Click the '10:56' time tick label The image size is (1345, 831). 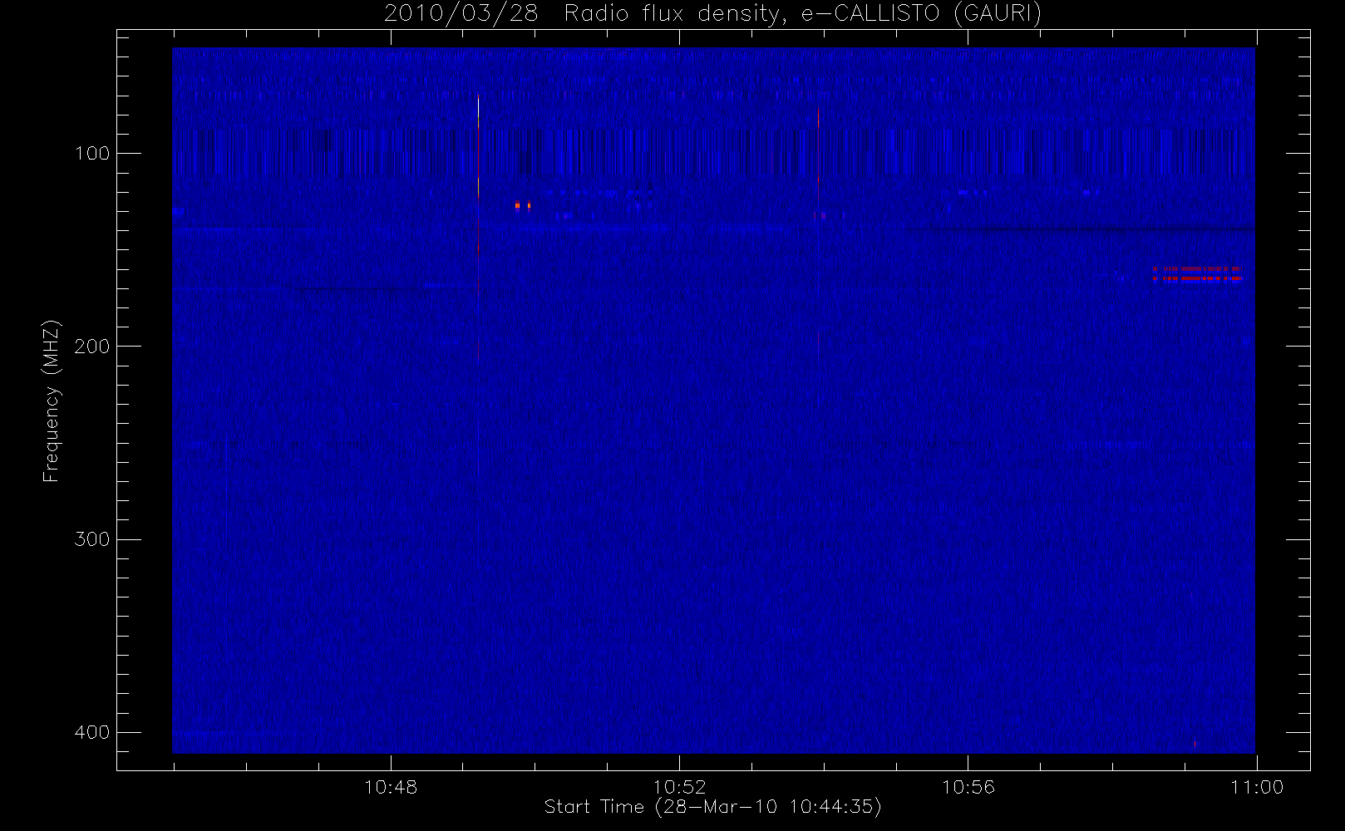click(x=968, y=787)
